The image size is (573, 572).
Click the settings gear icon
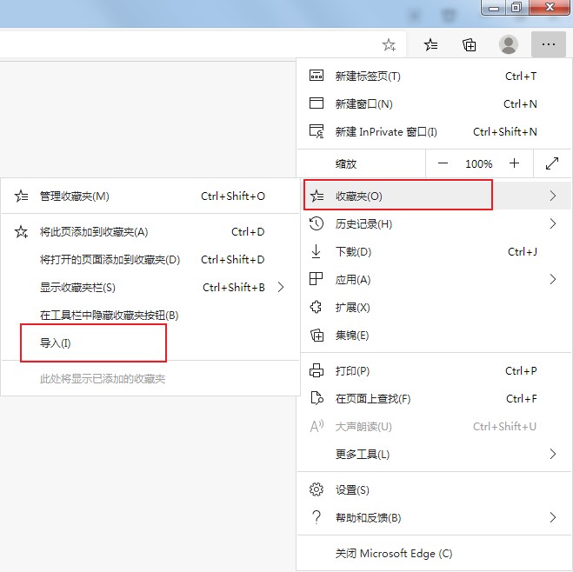(316, 489)
